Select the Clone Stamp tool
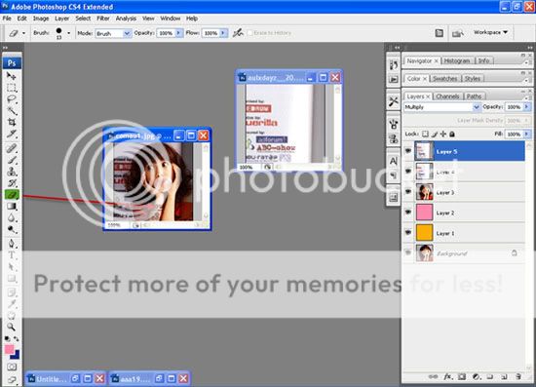 click(12, 171)
